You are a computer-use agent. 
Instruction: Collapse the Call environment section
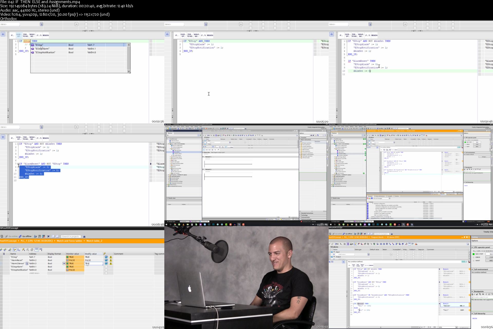[x=472, y=269]
